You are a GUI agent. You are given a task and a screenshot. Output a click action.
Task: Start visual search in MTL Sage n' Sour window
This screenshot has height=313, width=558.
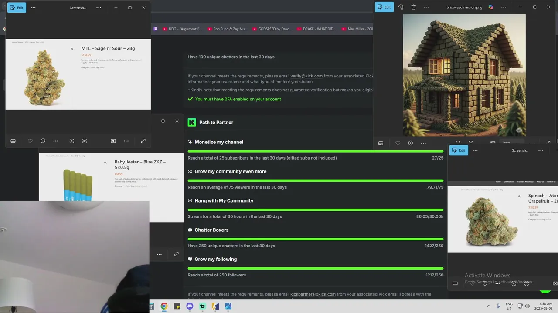tap(71, 141)
